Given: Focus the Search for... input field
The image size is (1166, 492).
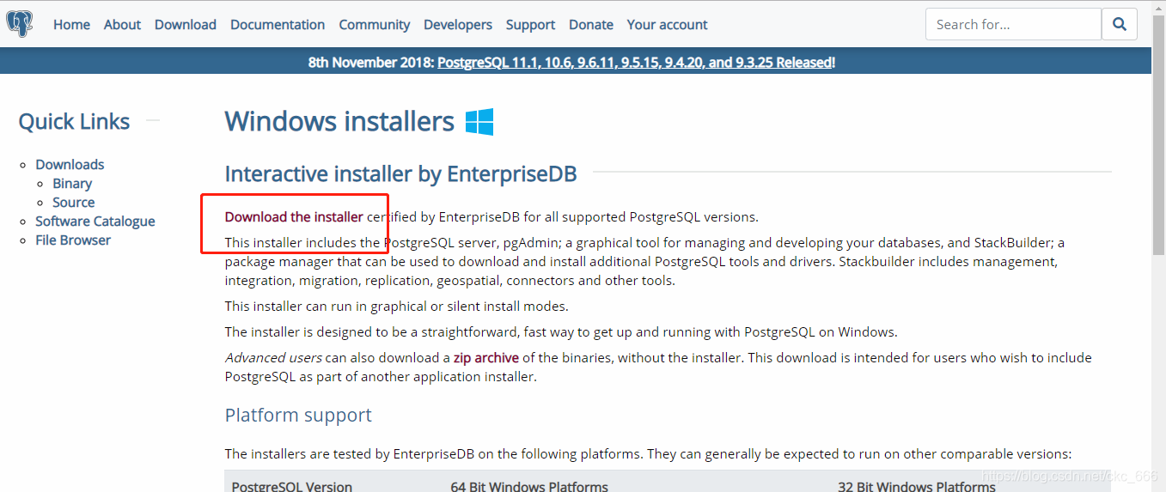Looking at the screenshot, I should [1013, 24].
